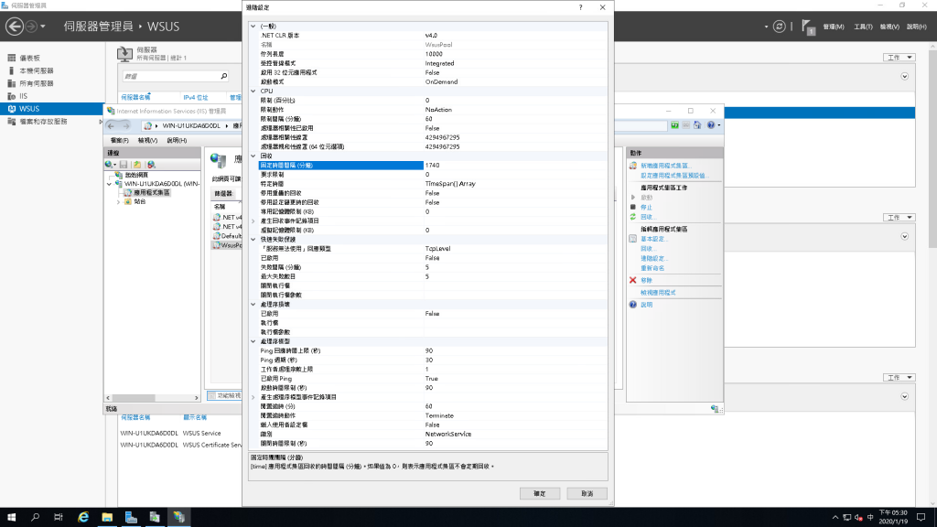Viewport: 937px width, 527px height.
Task: Collapse the 處理序模型 section
Action: pyautogui.click(x=253, y=341)
